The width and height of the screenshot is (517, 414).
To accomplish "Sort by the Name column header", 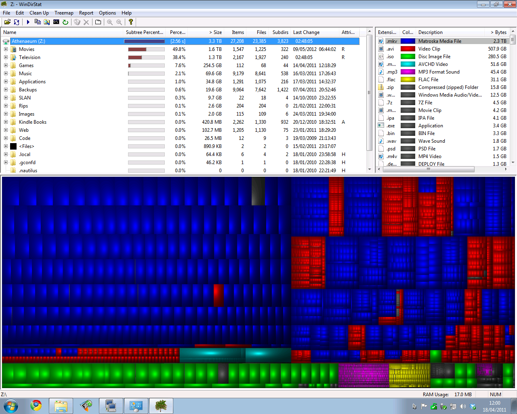I will click(62, 32).
